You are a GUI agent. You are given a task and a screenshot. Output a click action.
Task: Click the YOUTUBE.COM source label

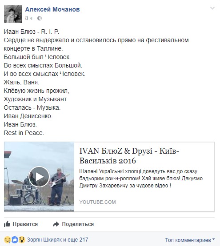[x=97, y=202]
